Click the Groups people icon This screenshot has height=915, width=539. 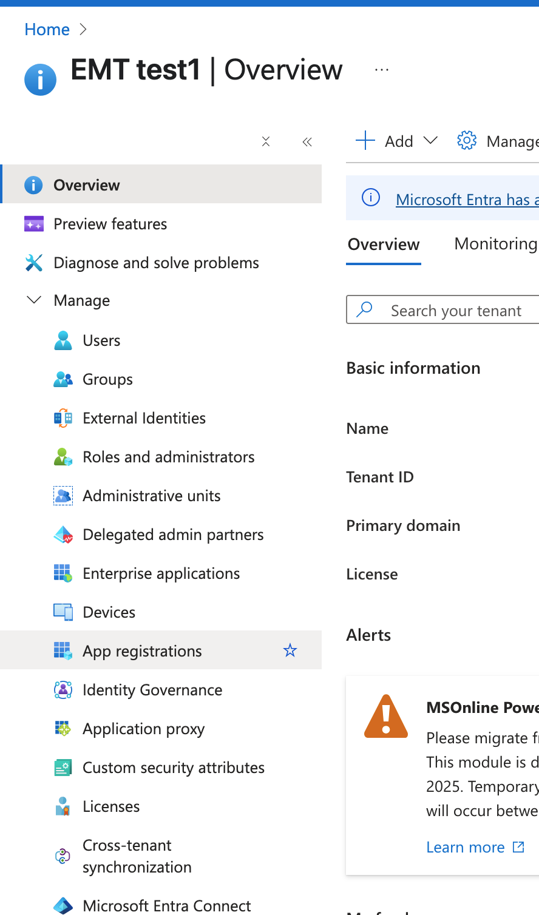coord(63,379)
